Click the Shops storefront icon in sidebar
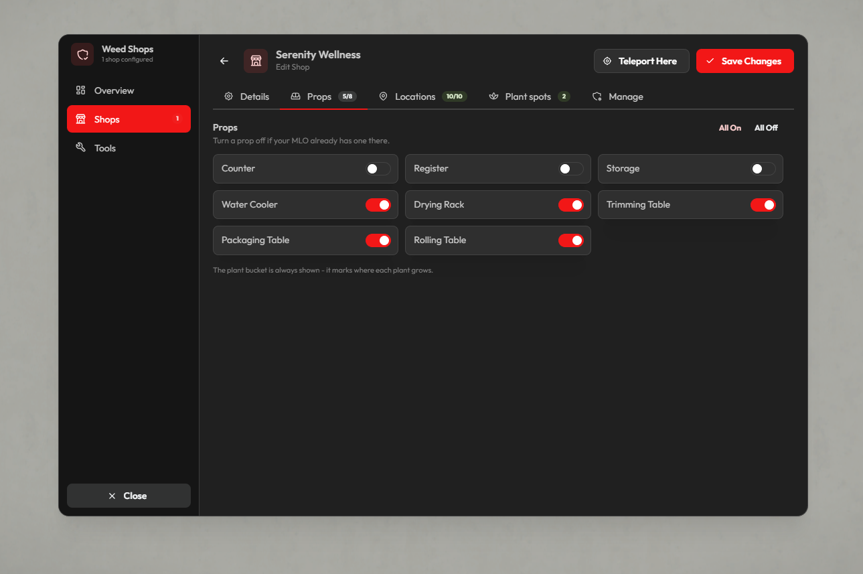Image resolution: width=863 pixels, height=574 pixels. [x=80, y=119]
